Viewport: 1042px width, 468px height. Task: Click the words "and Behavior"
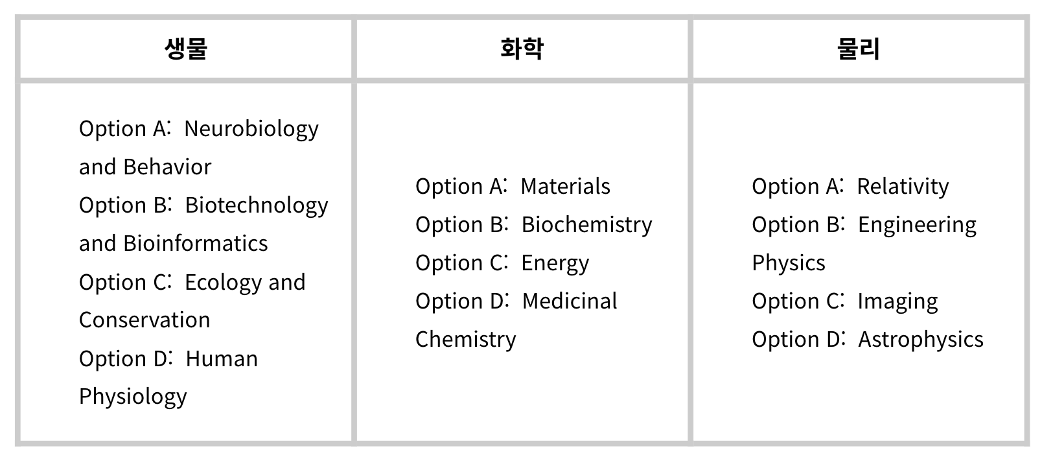(145, 167)
